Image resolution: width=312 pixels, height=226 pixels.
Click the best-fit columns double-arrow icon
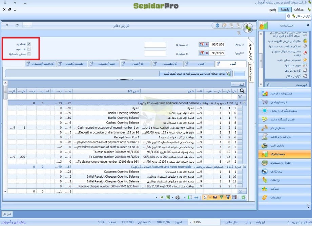[196, 197]
